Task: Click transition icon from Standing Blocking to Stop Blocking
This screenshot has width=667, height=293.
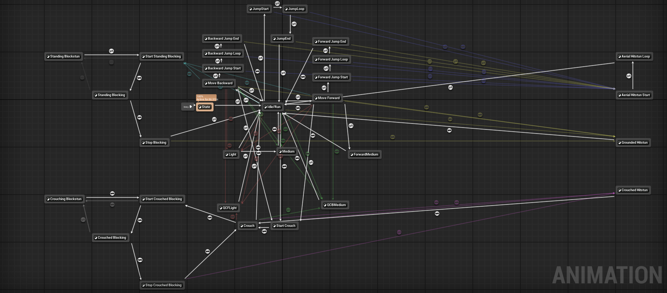Action: (x=140, y=117)
